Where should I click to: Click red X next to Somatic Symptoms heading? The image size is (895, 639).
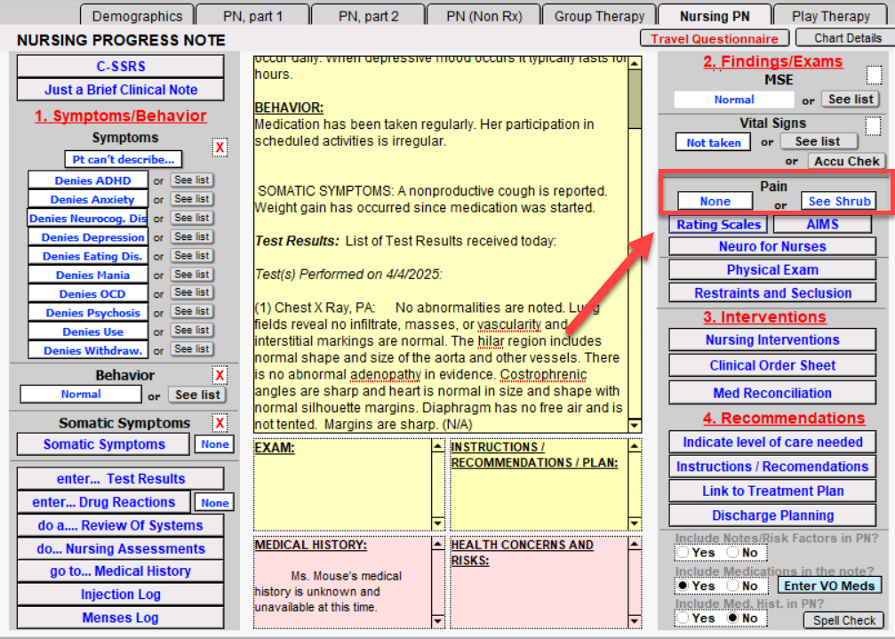(x=220, y=423)
